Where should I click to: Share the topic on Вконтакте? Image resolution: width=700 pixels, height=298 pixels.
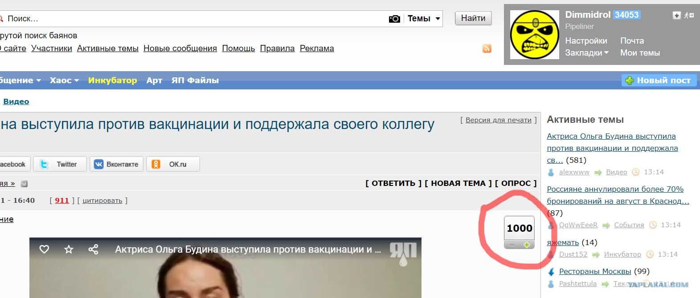coord(116,164)
